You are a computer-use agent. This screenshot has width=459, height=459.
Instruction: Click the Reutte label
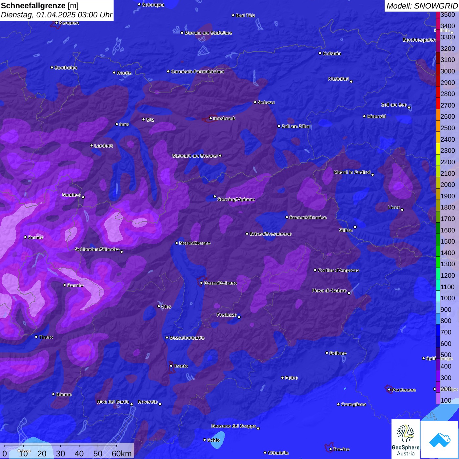point(124,73)
